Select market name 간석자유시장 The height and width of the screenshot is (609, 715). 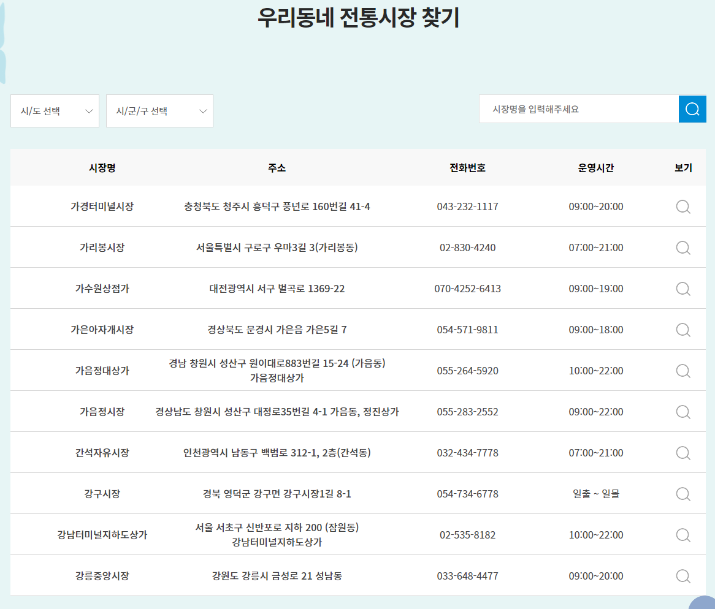(102, 452)
